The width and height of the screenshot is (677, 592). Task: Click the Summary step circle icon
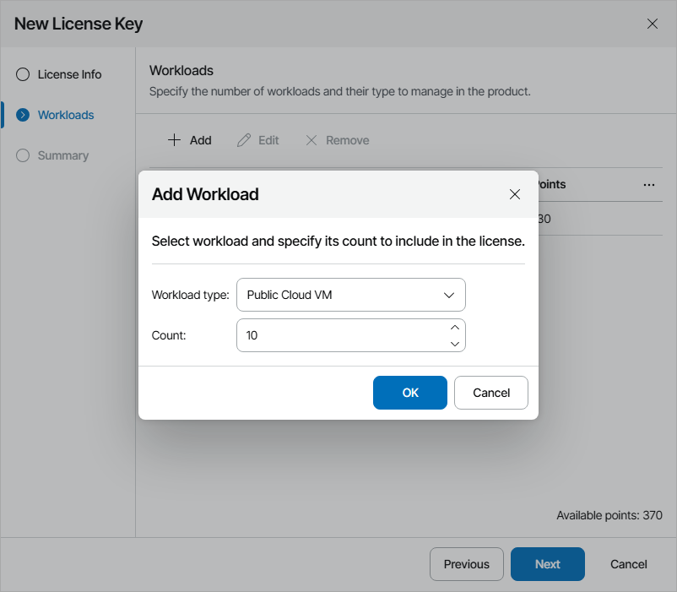tap(23, 155)
